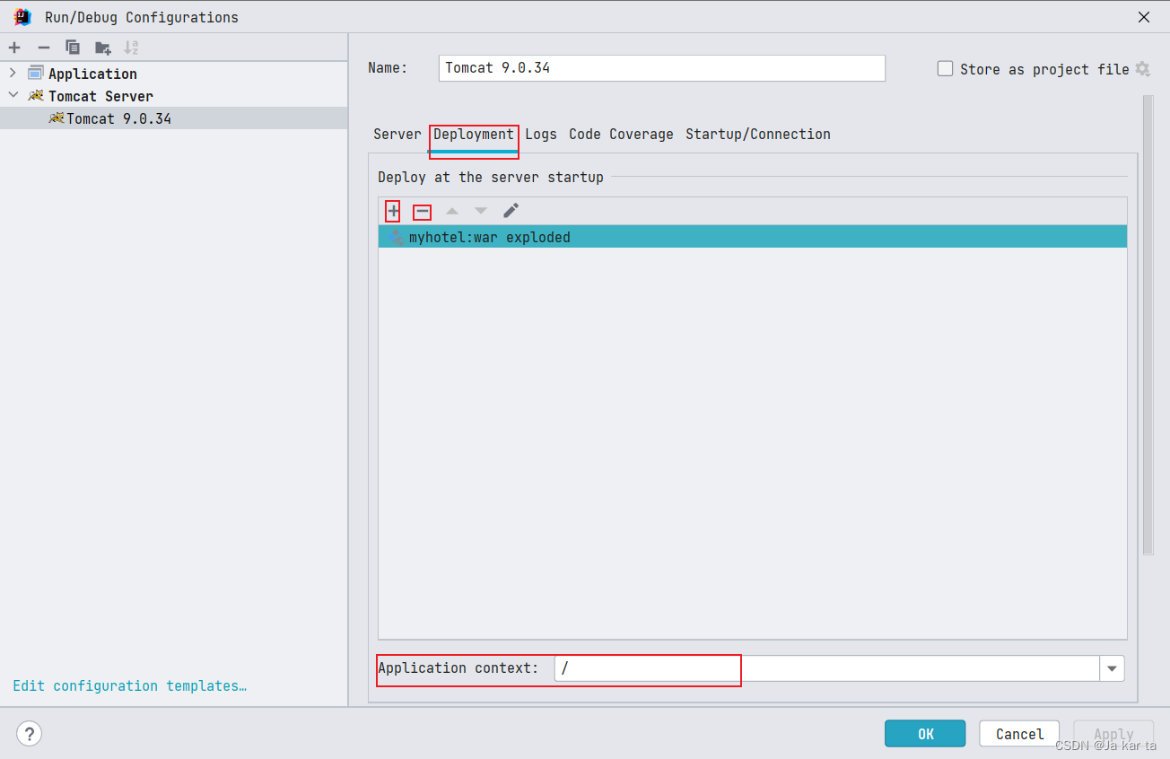Copy the selected configuration

click(x=73, y=48)
